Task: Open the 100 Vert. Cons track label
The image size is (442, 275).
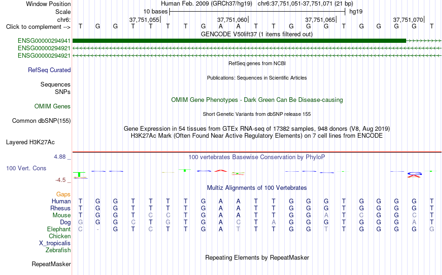Action: coord(26,168)
